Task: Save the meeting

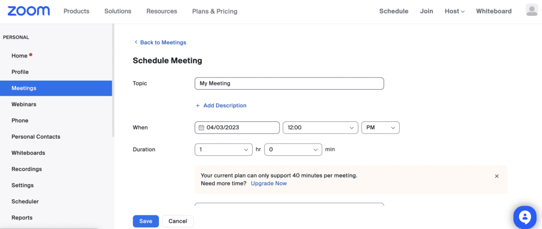Action: 146,221
